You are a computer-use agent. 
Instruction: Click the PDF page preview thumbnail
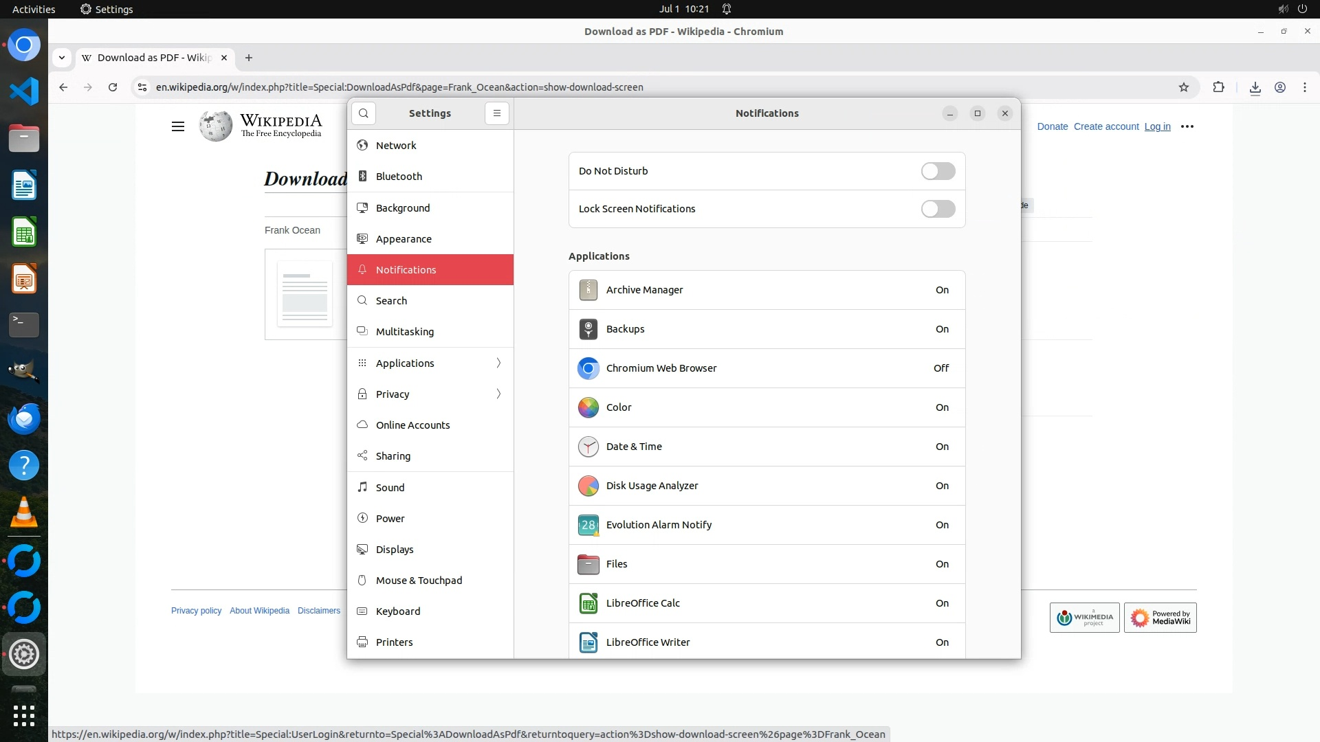305,294
